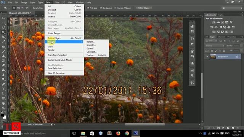Click the foreground color swatch

2,115
